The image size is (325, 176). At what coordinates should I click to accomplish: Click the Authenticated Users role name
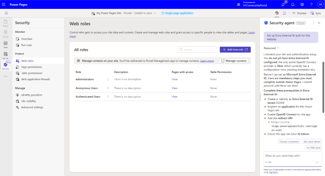88,96
